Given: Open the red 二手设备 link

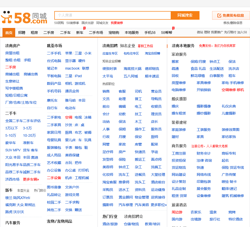Looking at the screenshot, I should click(54, 178).
